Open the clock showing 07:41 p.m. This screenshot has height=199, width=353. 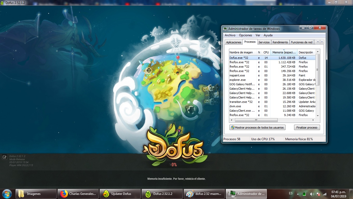[339, 194]
